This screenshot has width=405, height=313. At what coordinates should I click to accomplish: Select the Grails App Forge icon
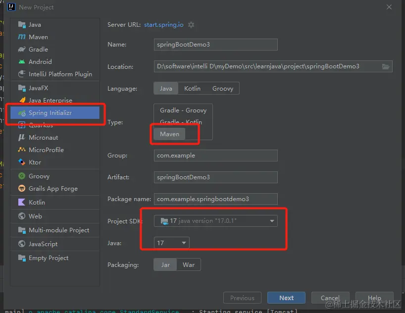(22, 188)
